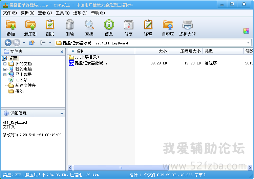Click the 39.29 KB size cell
Image resolution: width=254 pixels, height=179 pixels.
tap(158, 63)
